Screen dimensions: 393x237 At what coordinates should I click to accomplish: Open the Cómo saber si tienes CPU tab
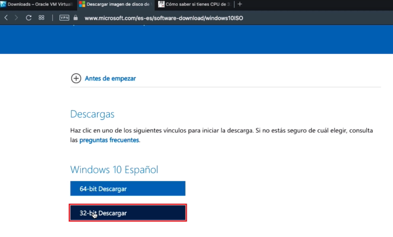(x=194, y=4)
